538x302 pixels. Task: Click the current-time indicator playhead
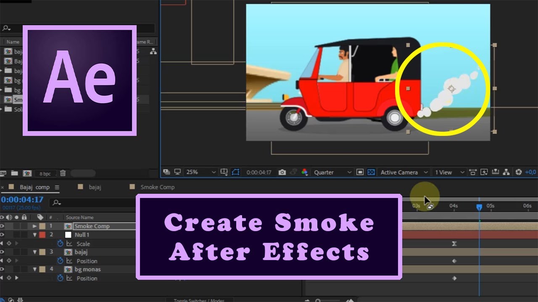480,207
